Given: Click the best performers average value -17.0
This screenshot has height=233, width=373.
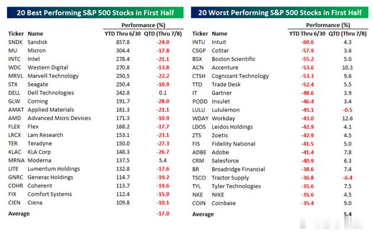Looking at the screenshot, I should coord(163,213).
